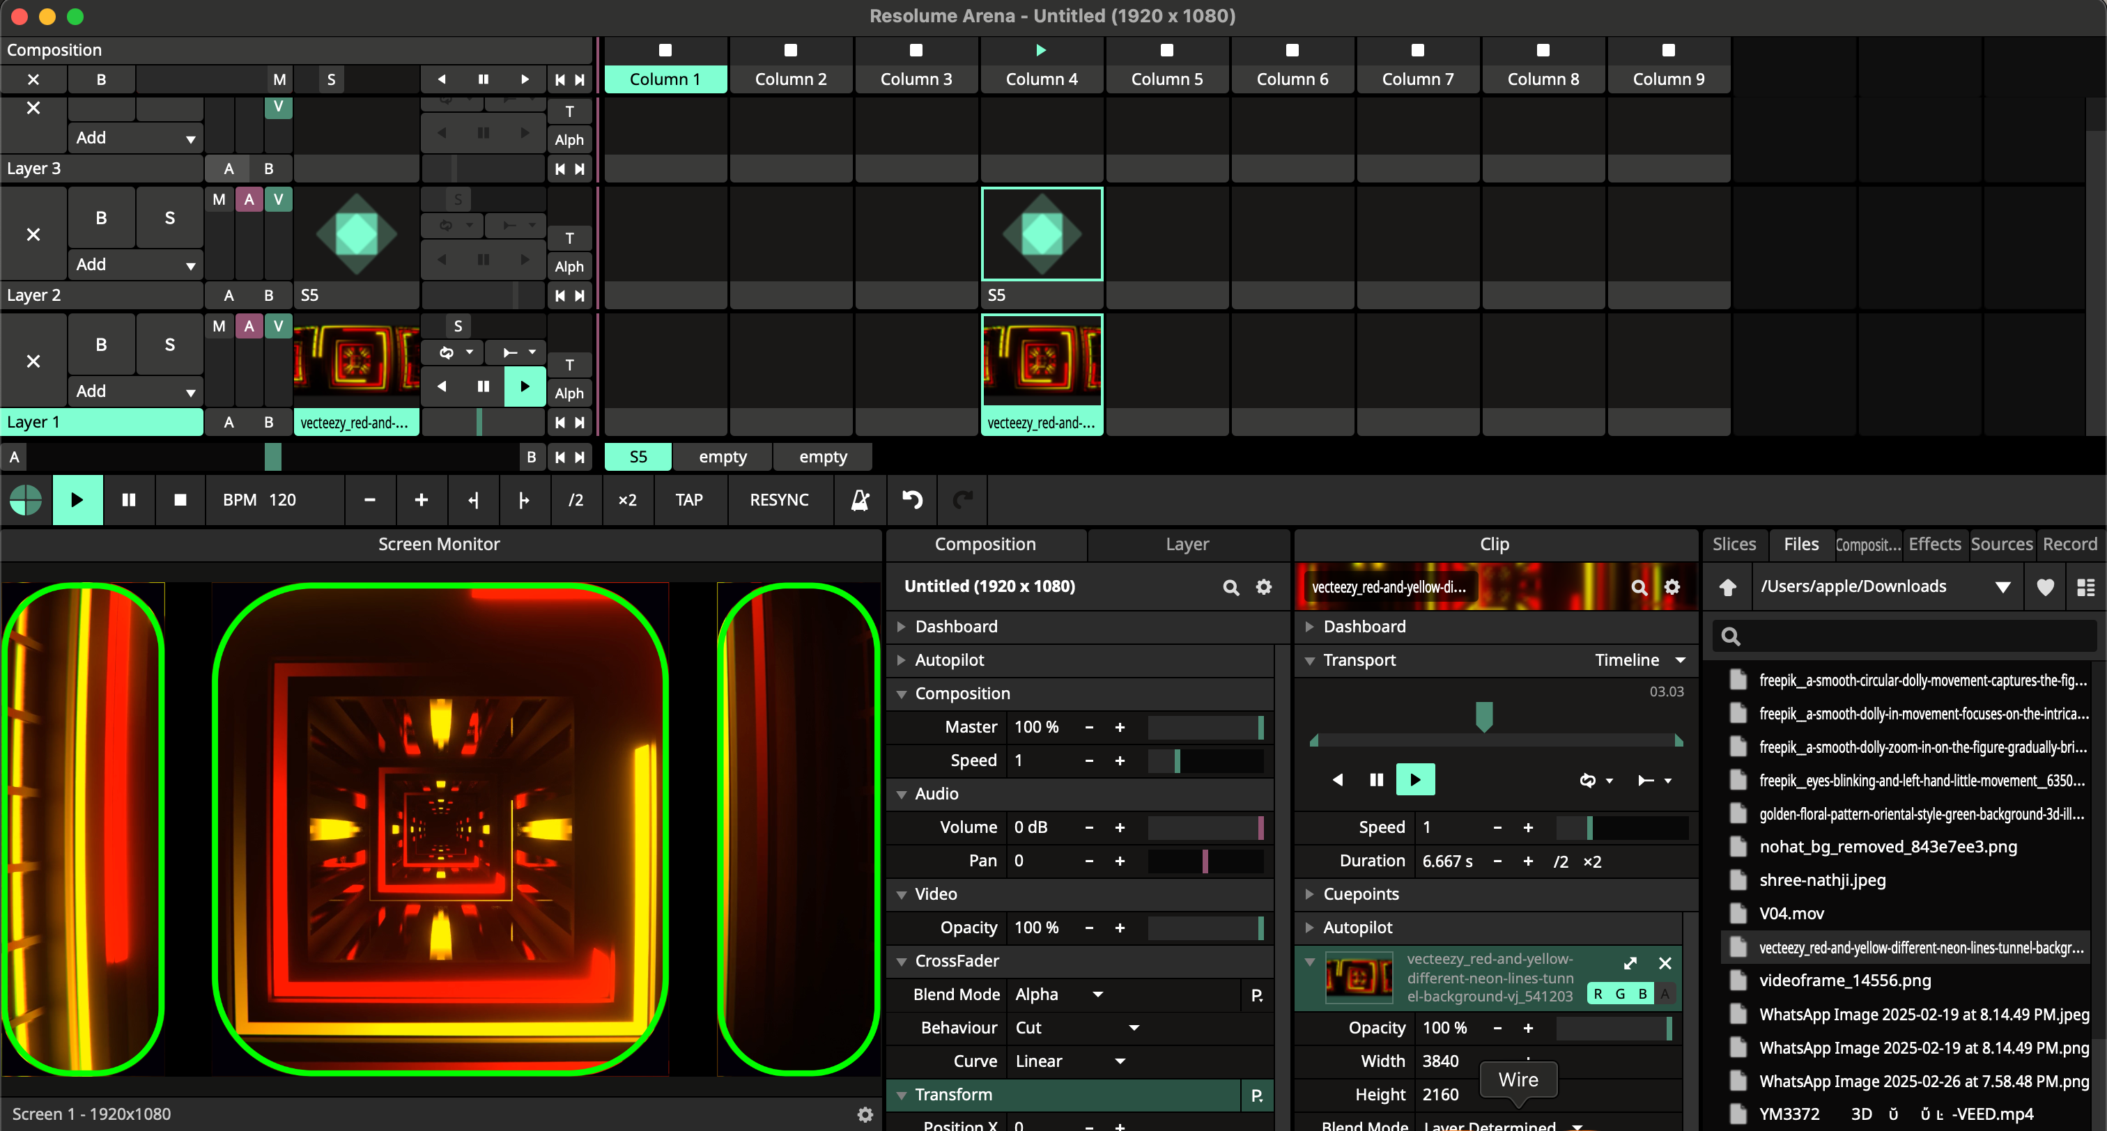Image resolution: width=2107 pixels, height=1131 pixels.
Task: Toggle the M mute button on Layer 2
Action: (x=218, y=198)
